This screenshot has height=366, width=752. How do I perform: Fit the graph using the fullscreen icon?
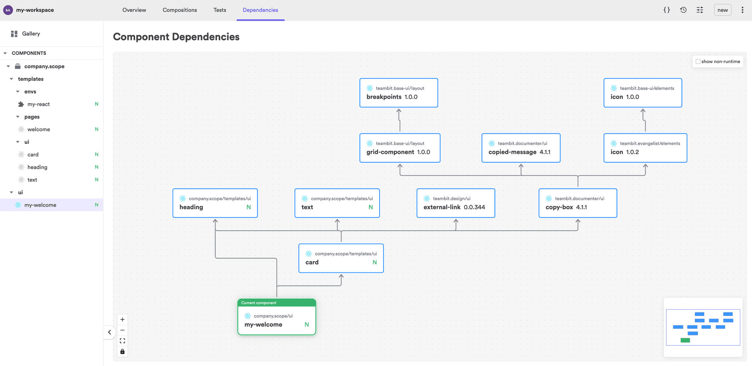122,341
